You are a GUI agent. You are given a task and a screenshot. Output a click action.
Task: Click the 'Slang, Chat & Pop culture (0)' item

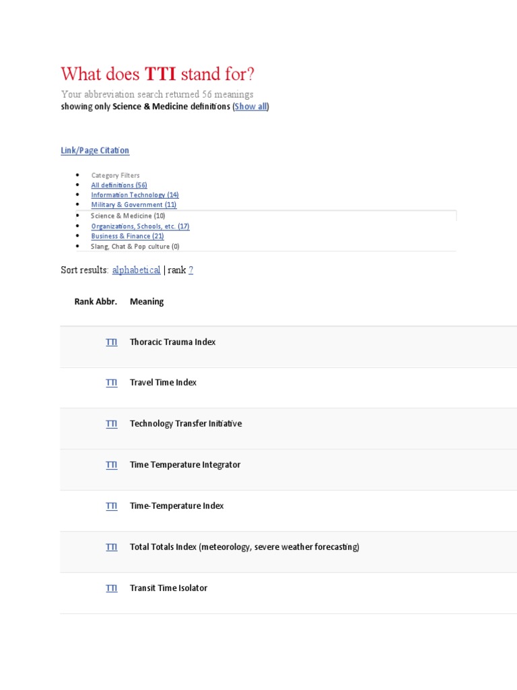tap(135, 247)
